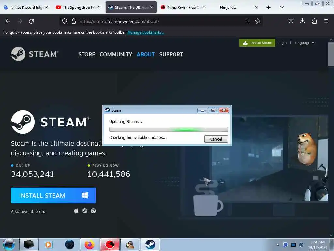Open the SUPPORT navigation item
The height and width of the screenshot is (251, 334).
click(x=171, y=55)
